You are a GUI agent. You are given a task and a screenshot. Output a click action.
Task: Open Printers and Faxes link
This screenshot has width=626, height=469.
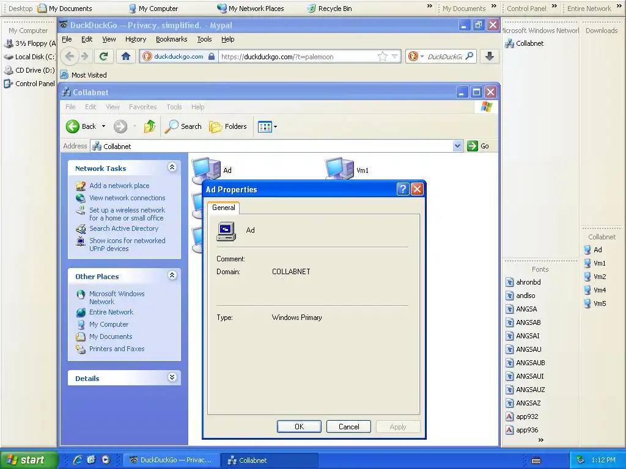click(117, 349)
